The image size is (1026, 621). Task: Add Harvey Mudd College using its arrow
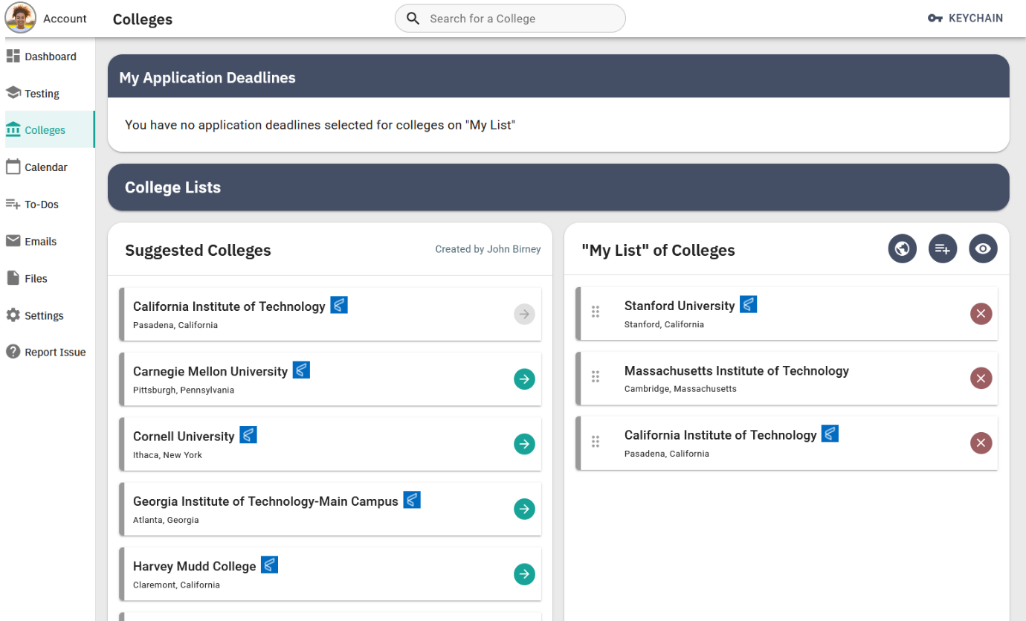coord(524,574)
